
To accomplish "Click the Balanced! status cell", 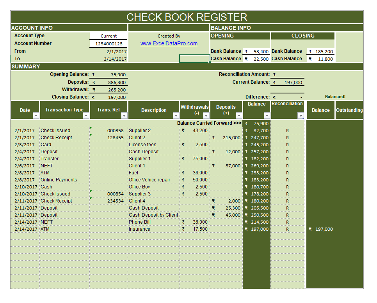I will point(335,97).
